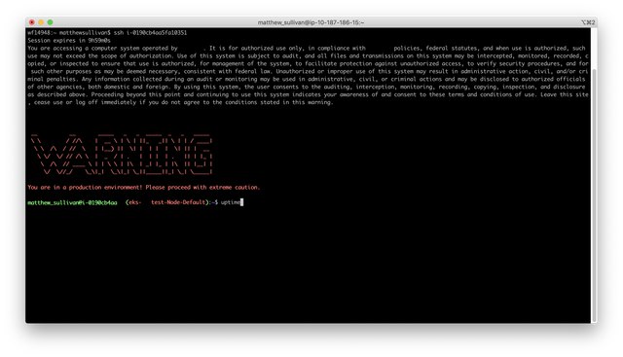This screenshot has height=357, width=623.
Task: Click the line starting 'You are accessing a computer system'
Action: coord(307,49)
